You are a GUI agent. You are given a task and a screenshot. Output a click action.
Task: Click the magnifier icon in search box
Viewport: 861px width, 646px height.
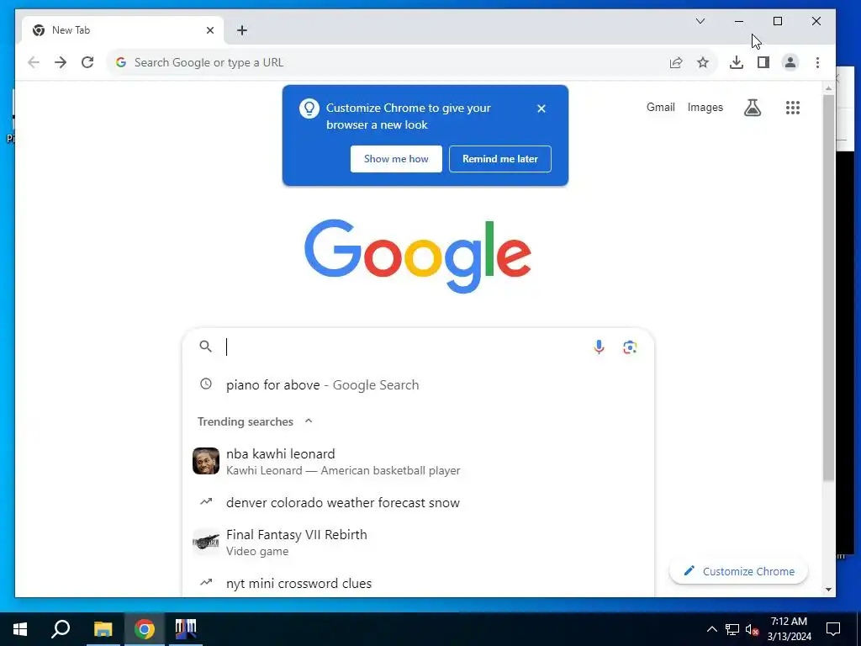205,347
